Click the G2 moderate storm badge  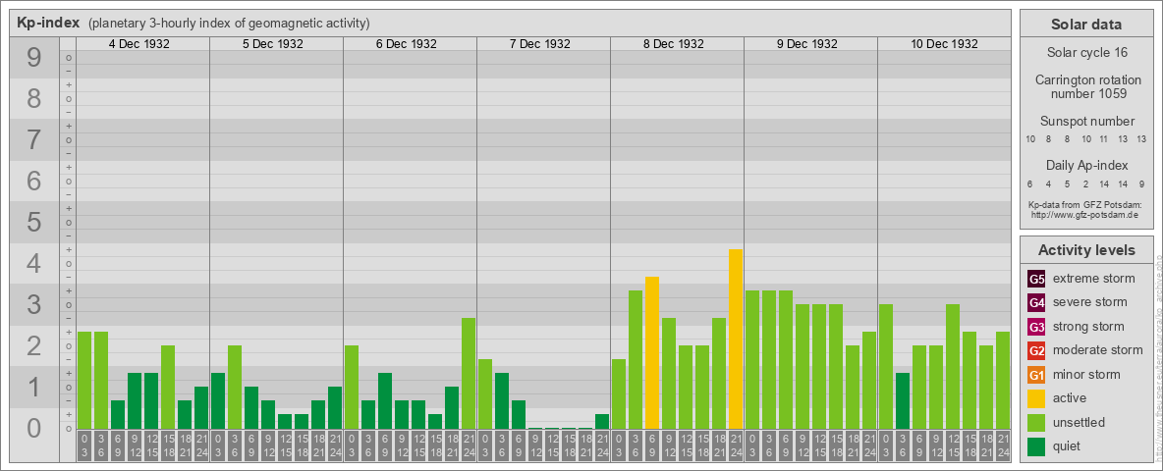tap(1036, 350)
